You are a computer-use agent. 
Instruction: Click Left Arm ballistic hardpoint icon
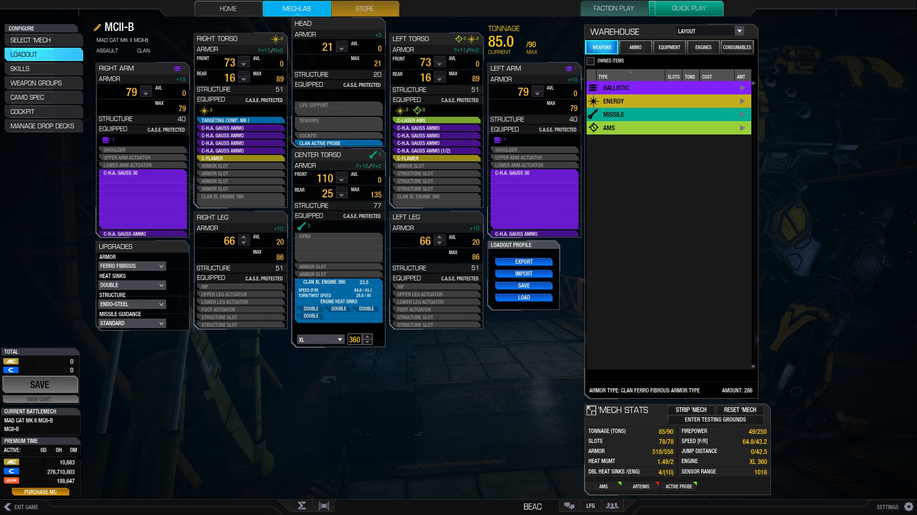click(569, 69)
